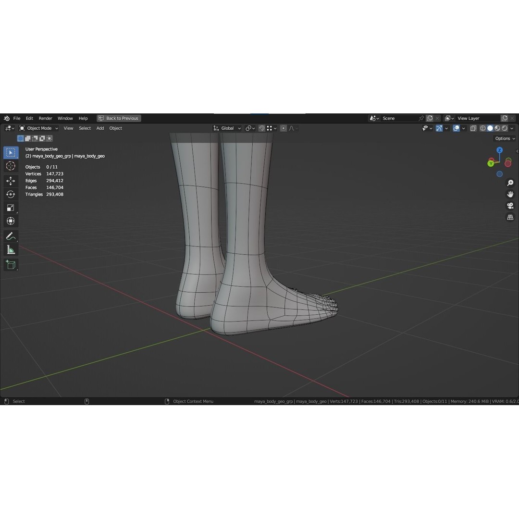The height and width of the screenshot is (519, 519).
Task: Open the File menu
Action: coord(16,118)
